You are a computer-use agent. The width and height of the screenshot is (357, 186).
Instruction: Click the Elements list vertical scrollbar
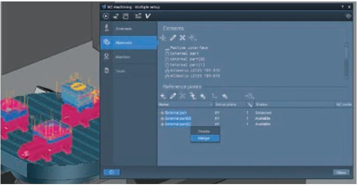point(346,61)
